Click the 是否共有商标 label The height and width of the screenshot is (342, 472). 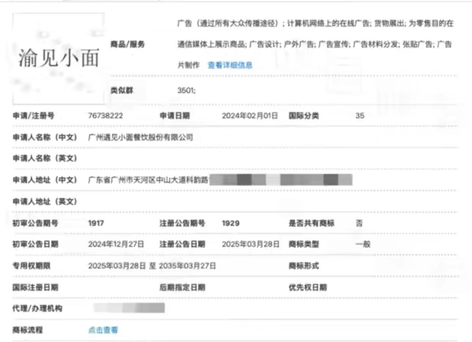311,223
